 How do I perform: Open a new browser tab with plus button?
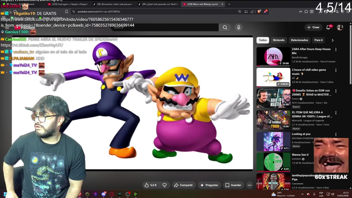pos(229,4)
